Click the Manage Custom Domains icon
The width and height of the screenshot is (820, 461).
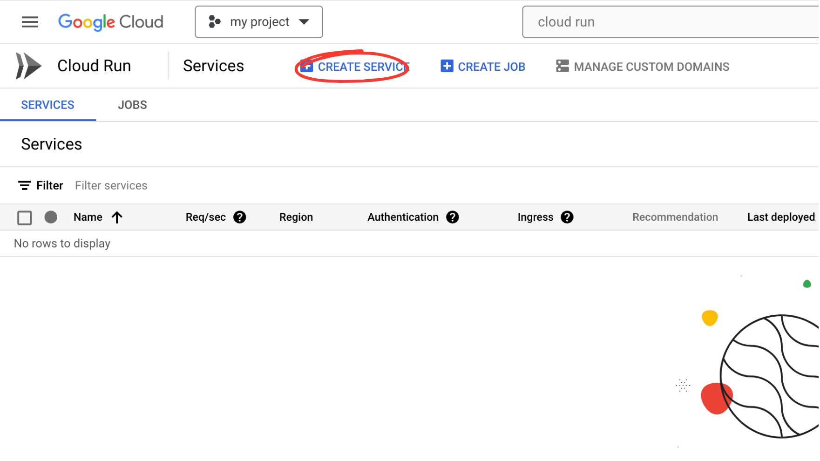tap(562, 66)
